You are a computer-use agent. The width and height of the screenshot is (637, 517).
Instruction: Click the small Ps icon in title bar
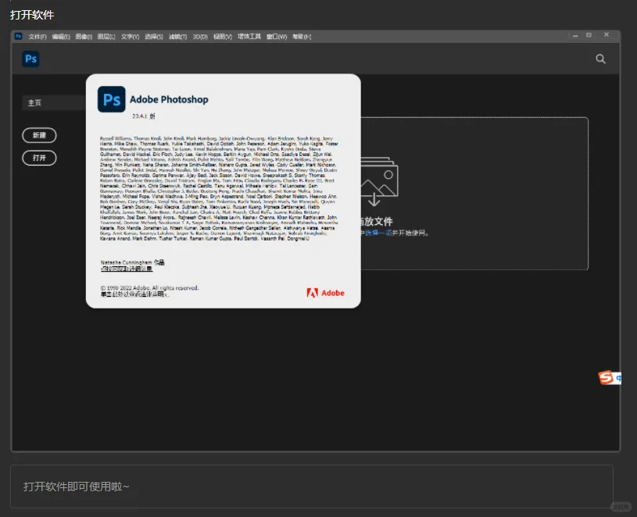tap(18, 36)
